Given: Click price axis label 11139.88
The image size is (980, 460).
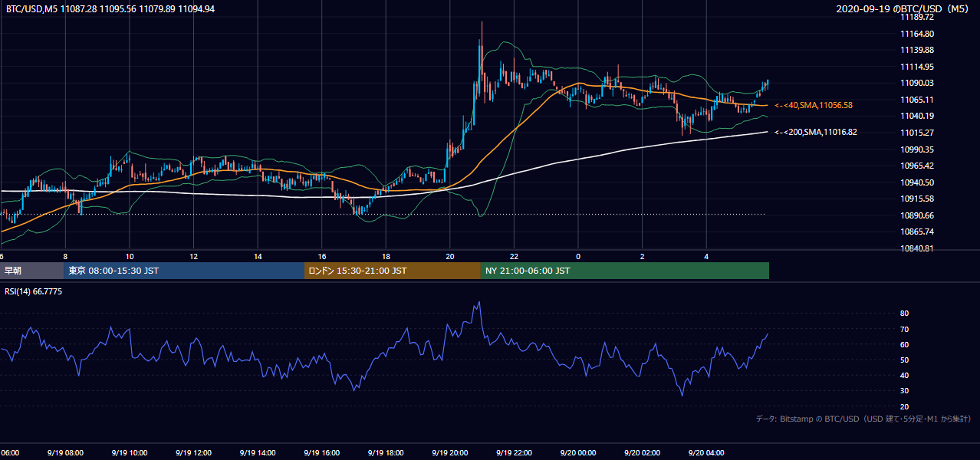Looking at the screenshot, I should [917, 50].
